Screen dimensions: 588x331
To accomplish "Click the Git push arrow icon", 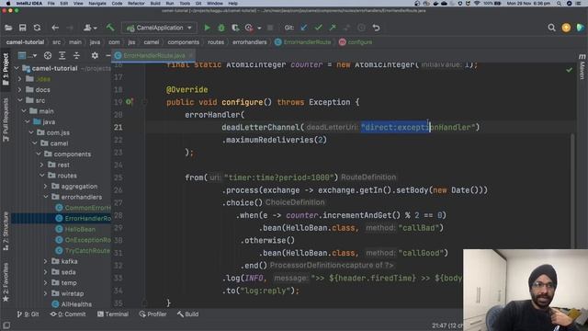I will (333, 28).
